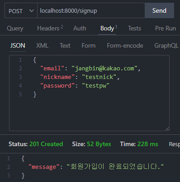Open the Headers tab
This screenshot has height=182, width=180.
50,28
